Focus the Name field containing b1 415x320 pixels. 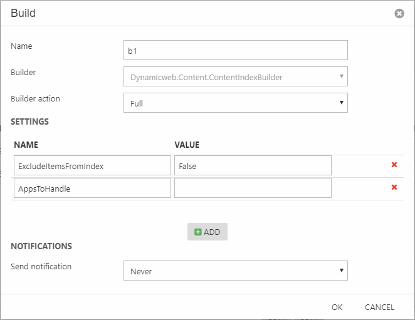click(235, 50)
